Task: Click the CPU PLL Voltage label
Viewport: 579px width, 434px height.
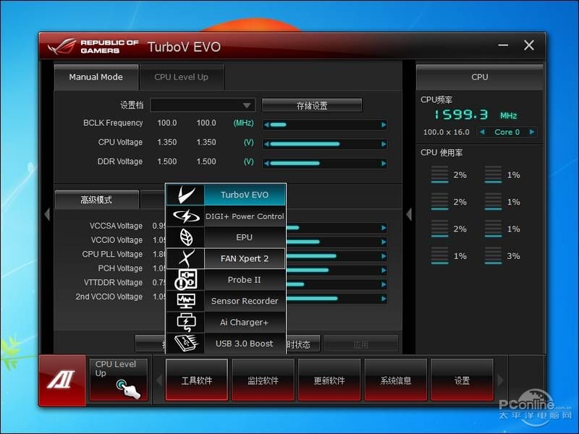Action: (x=112, y=255)
